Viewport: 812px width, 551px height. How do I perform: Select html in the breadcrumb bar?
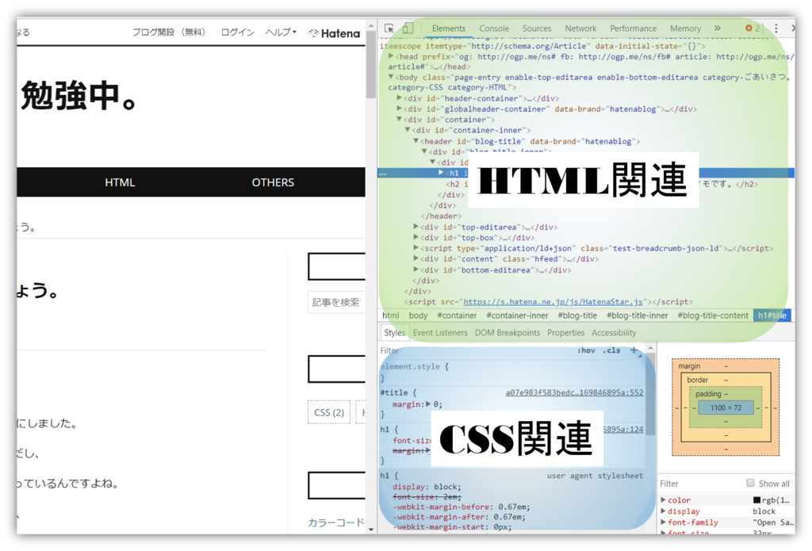click(x=390, y=316)
